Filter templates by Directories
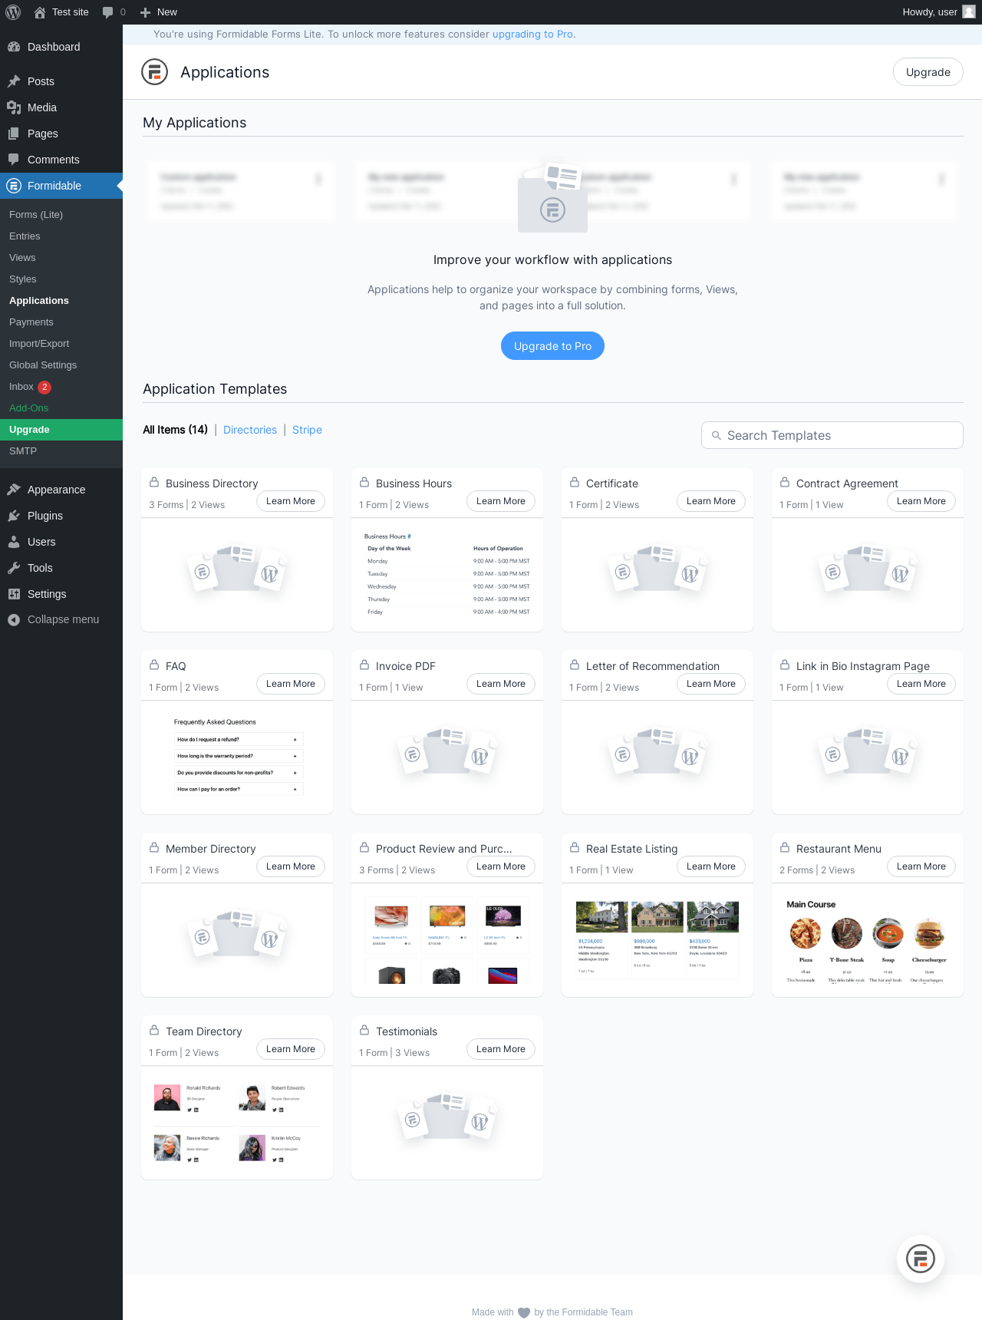The width and height of the screenshot is (982, 1320). point(250,430)
